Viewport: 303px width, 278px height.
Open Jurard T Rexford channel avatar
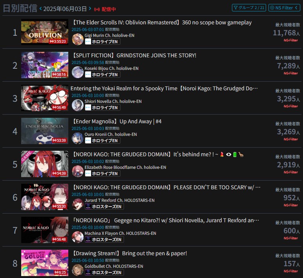pos(78,204)
